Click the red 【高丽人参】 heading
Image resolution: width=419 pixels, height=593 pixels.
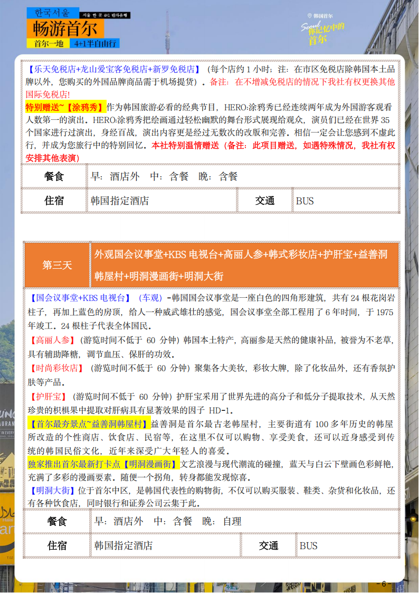pos(53,340)
